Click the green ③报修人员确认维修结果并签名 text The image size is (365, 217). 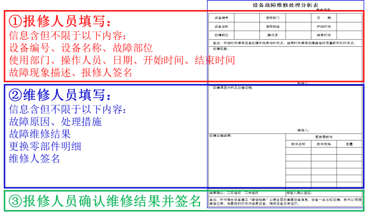(104, 201)
